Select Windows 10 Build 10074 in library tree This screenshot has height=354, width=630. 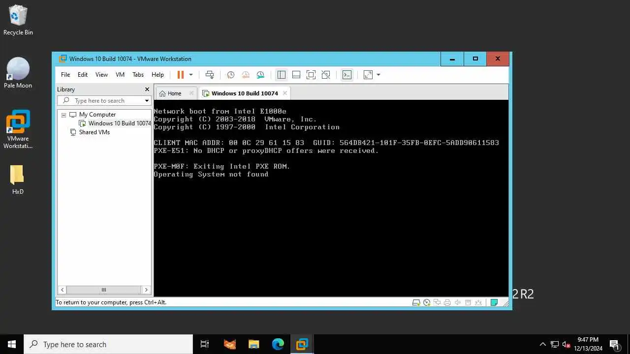click(x=119, y=123)
